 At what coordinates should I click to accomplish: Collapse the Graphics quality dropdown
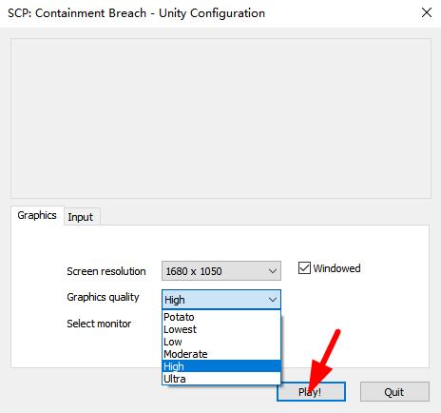221,300
